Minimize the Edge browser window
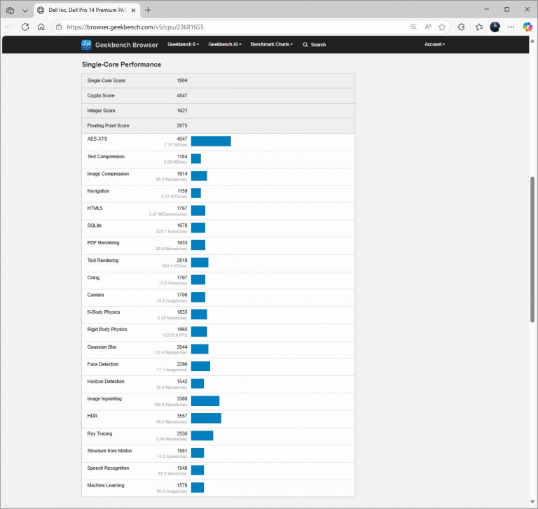The width and height of the screenshot is (538, 509). 486,9
